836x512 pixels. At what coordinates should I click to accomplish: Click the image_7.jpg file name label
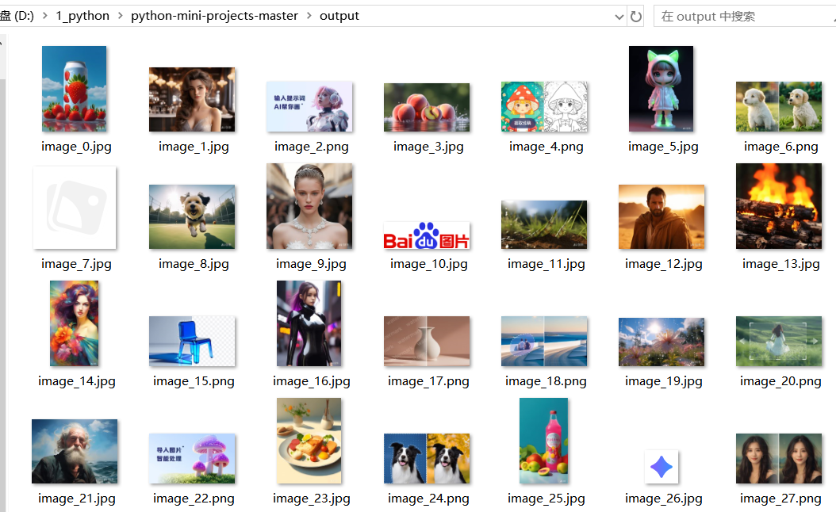[76, 264]
